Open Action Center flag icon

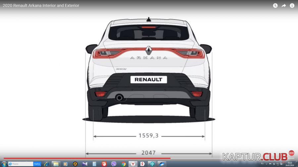(270, 164)
